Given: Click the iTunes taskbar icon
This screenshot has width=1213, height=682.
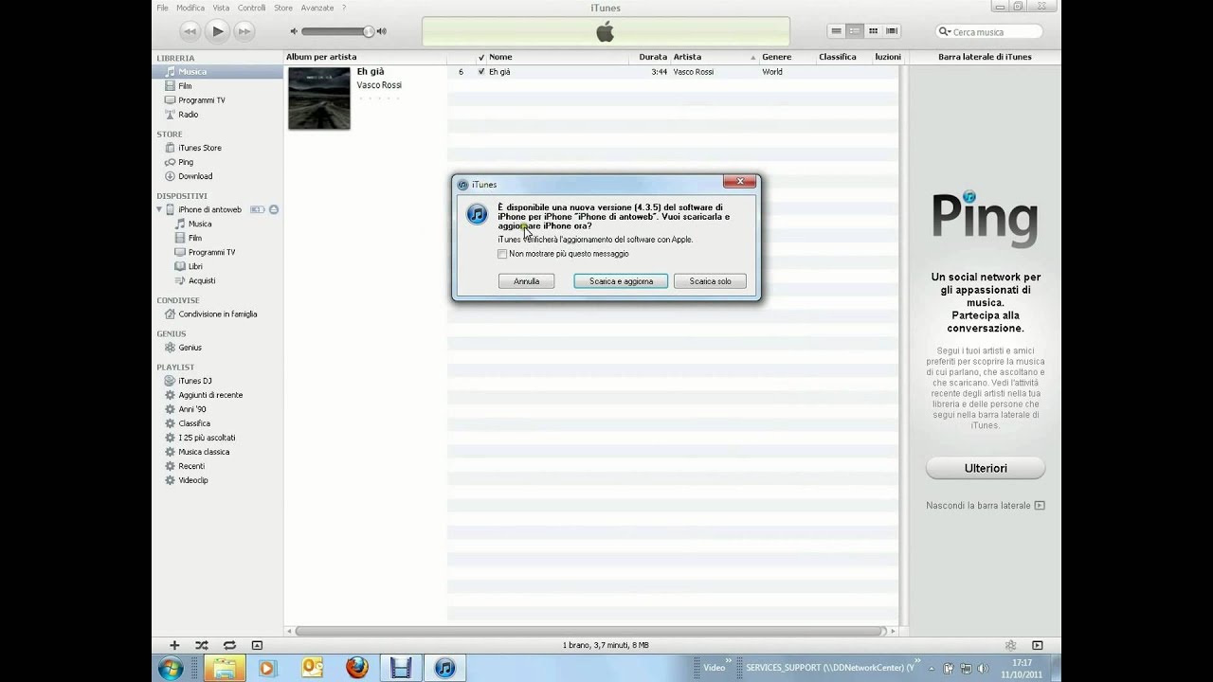Looking at the screenshot, I should tap(444, 668).
